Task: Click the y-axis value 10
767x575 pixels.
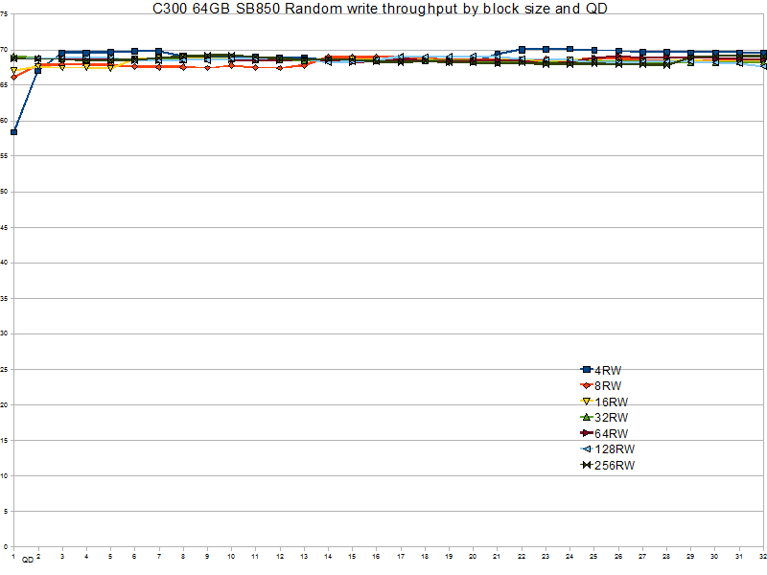Action: pyautogui.click(x=4, y=475)
